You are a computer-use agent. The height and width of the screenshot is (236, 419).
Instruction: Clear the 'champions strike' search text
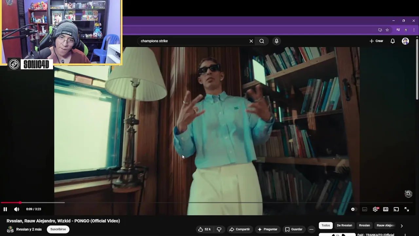[x=251, y=41]
